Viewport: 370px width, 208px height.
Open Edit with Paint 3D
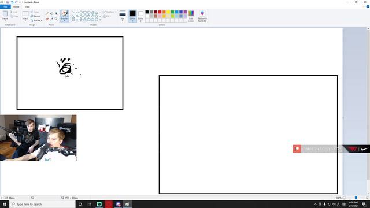point(202,16)
